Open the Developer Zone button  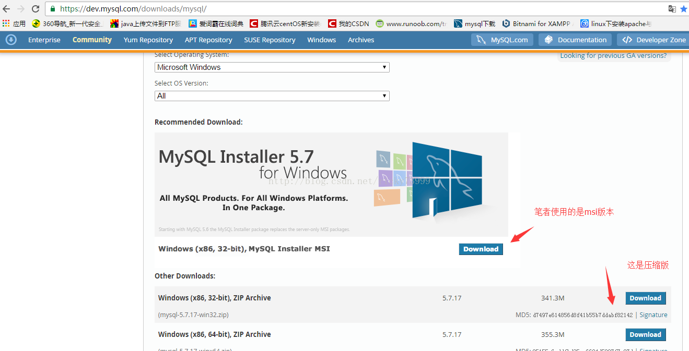(x=653, y=40)
